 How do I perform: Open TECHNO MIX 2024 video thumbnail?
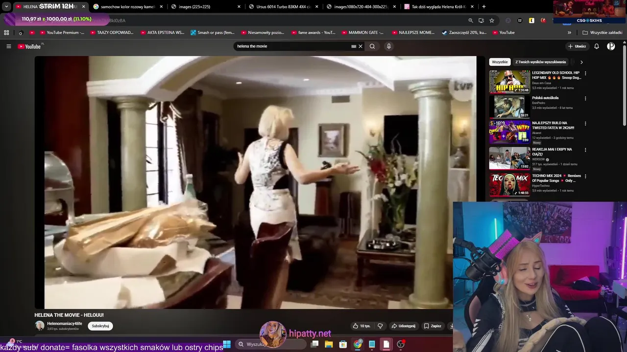[x=509, y=184]
